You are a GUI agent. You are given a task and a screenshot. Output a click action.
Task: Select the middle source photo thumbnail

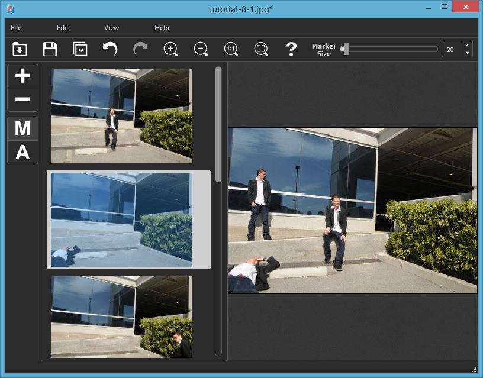[x=128, y=219]
